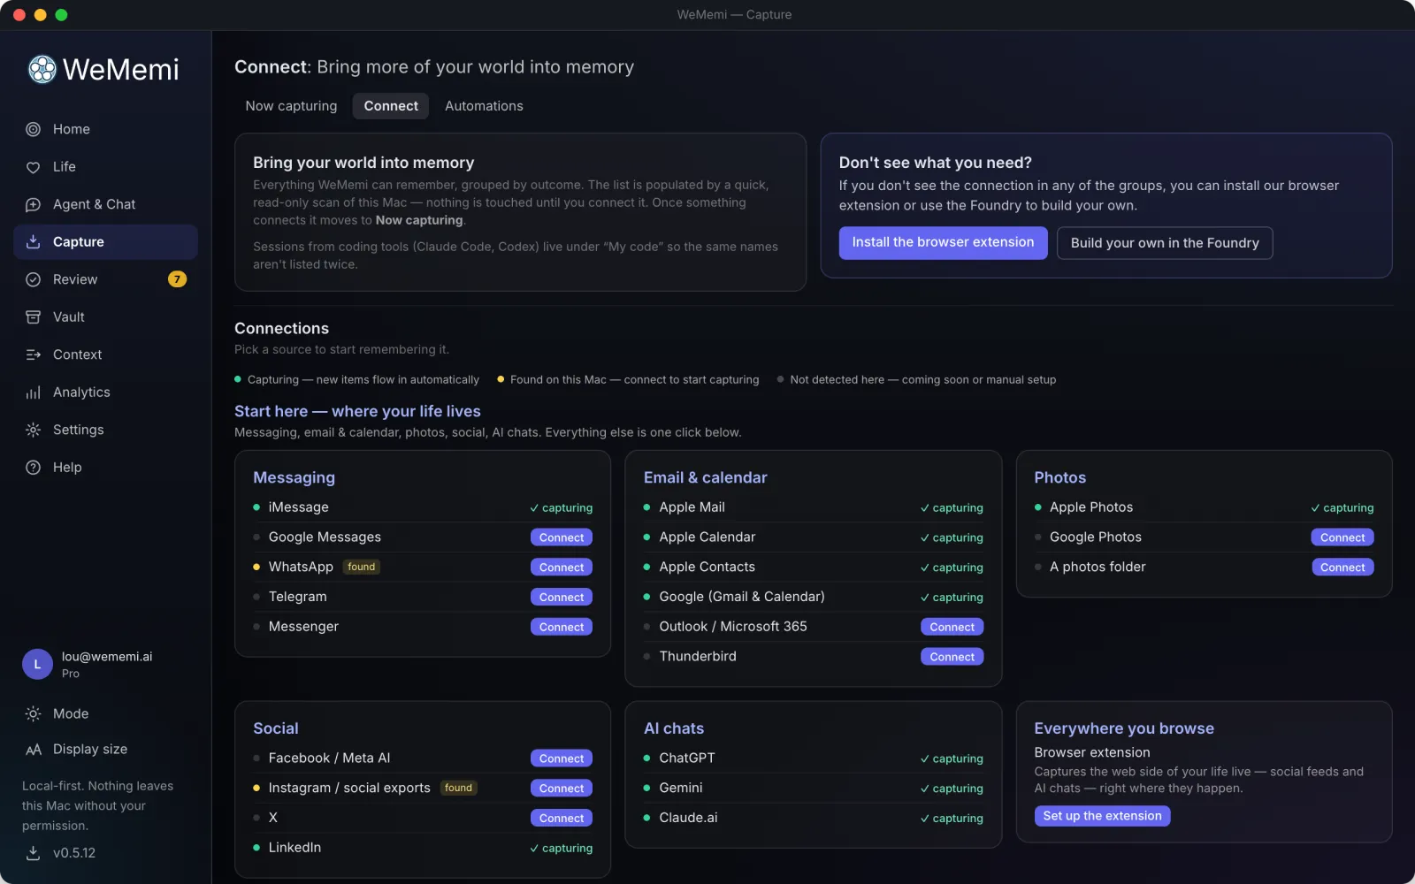Click the Social group heading
1415x884 pixels.
tap(275, 728)
